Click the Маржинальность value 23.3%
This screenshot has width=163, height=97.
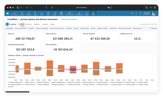tap(138, 39)
